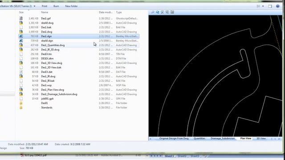Click the Des1_Plan View.dwg file icon
285x160 pixels.
[21, 90]
